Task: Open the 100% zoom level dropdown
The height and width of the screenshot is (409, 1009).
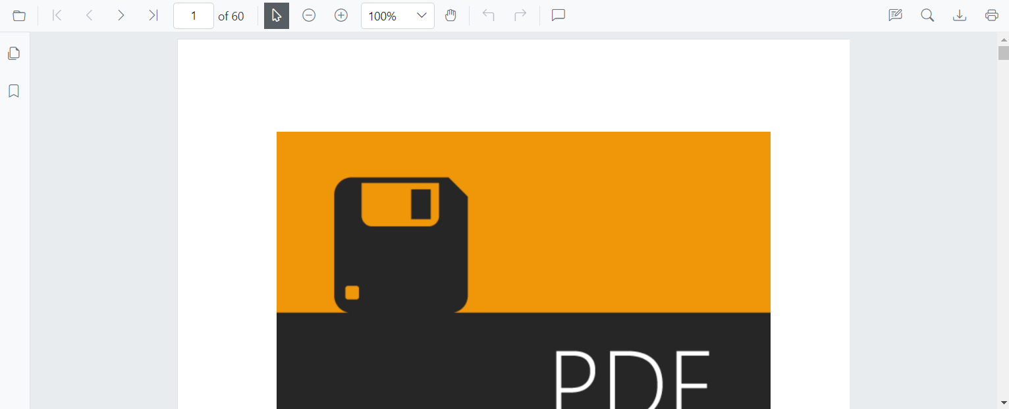Action: (x=398, y=16)
